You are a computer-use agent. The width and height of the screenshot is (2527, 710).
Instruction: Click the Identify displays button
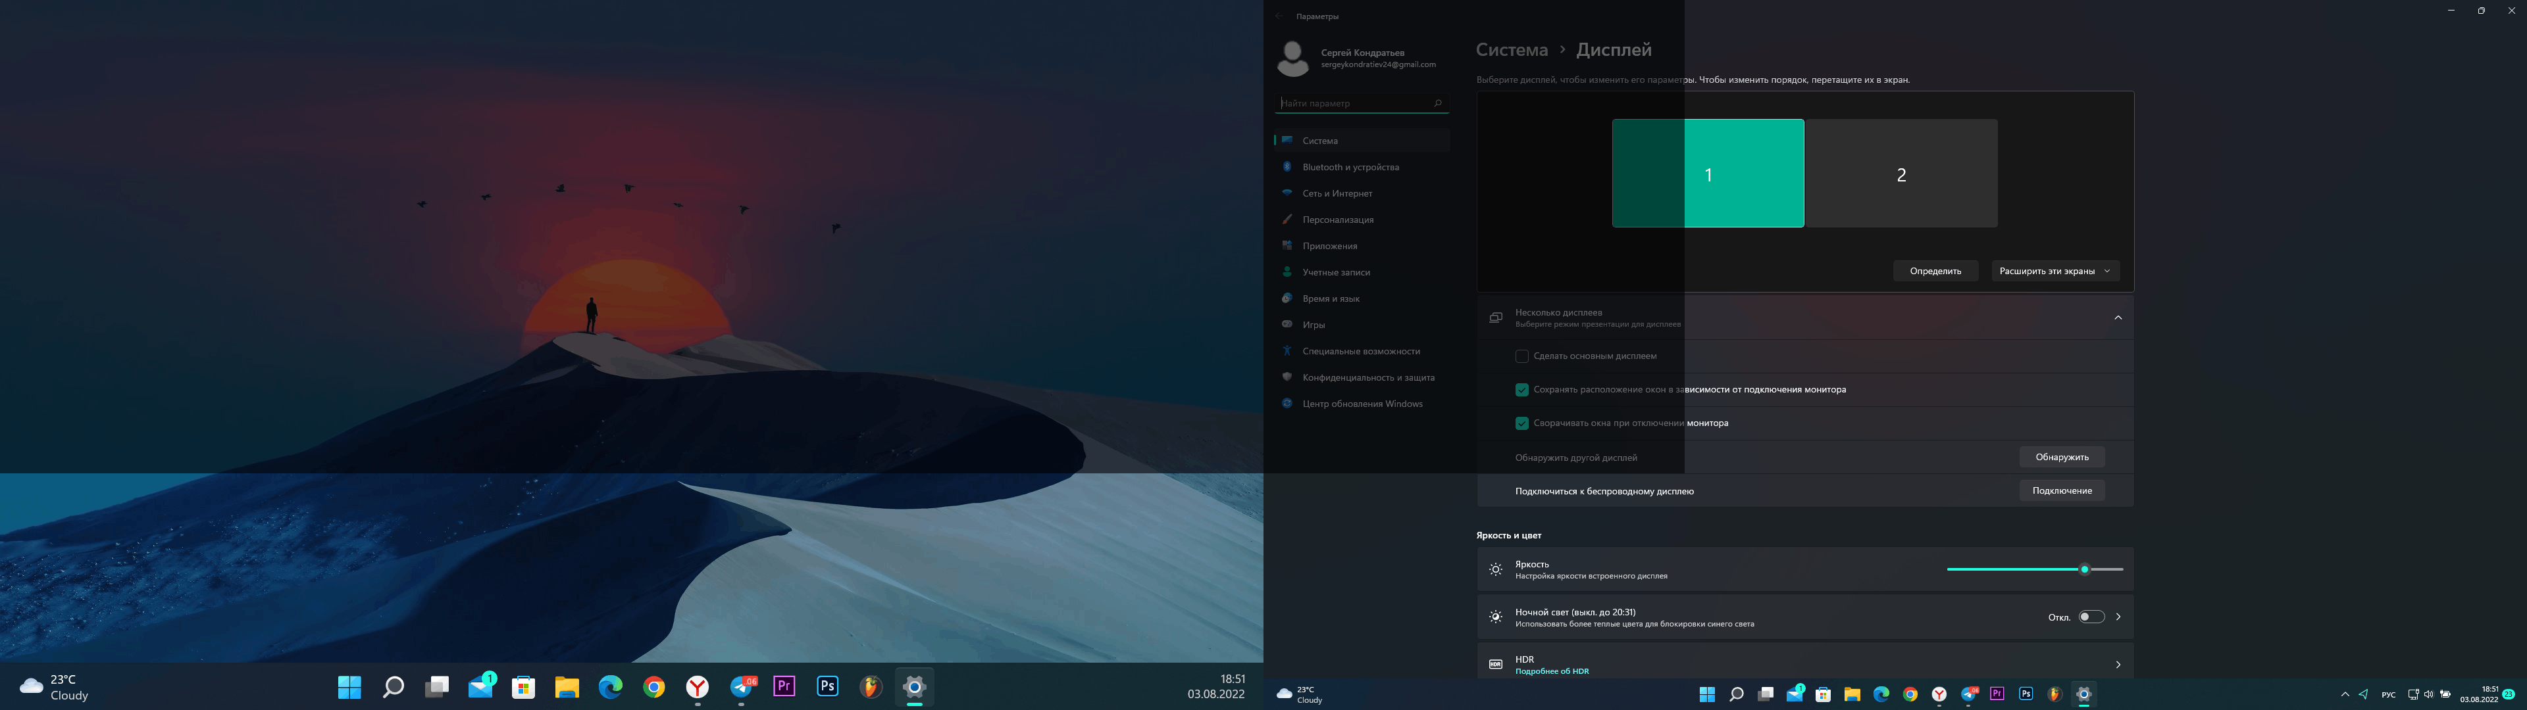pos(1935,271)
